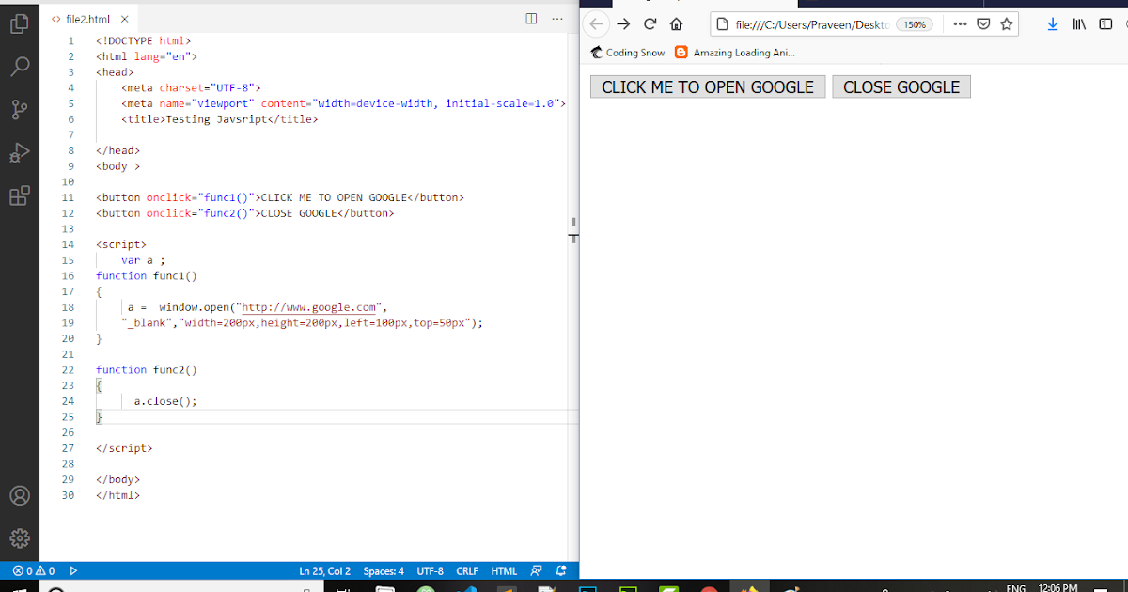Toggle the Firefox sidebar view
Screen dimensions: 1128x592
[x=1105, y=23]
